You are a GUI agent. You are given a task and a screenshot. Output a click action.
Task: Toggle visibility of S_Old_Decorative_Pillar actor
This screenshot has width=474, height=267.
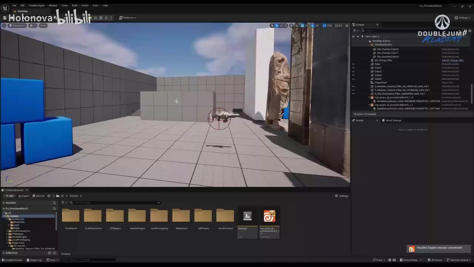click(x=353, y=94)
